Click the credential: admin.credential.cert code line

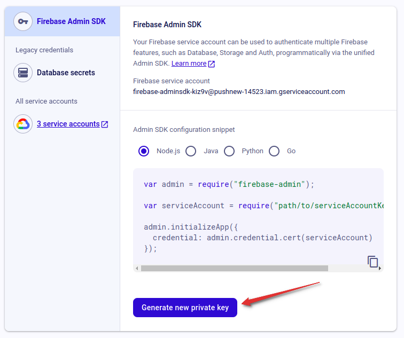coord(262,238)
